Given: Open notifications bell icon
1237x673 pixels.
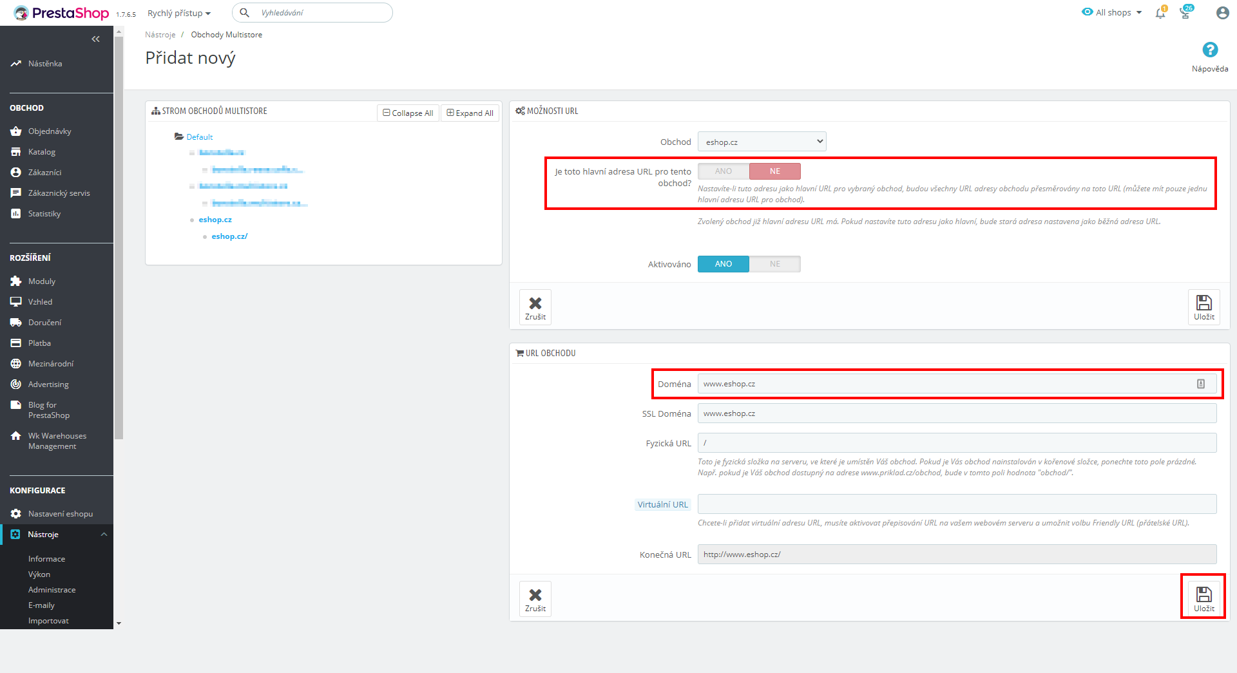Looking at the screenshot, I should (1160, 13).
